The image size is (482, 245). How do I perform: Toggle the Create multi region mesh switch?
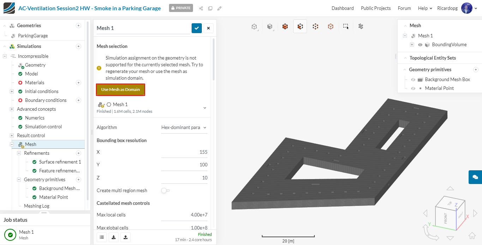pos(165,190)
